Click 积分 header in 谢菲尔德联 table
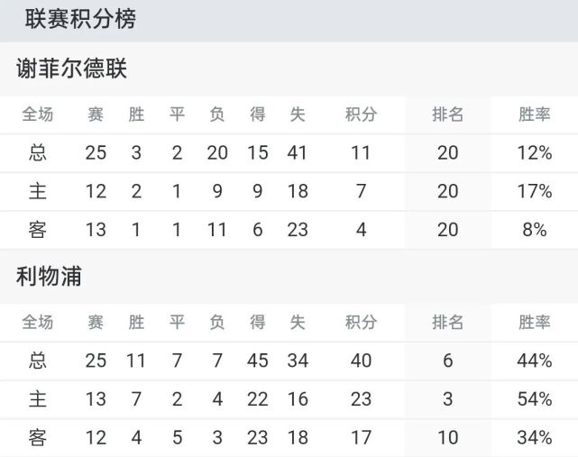Screen dimensions: 578x457 point(361,114)
